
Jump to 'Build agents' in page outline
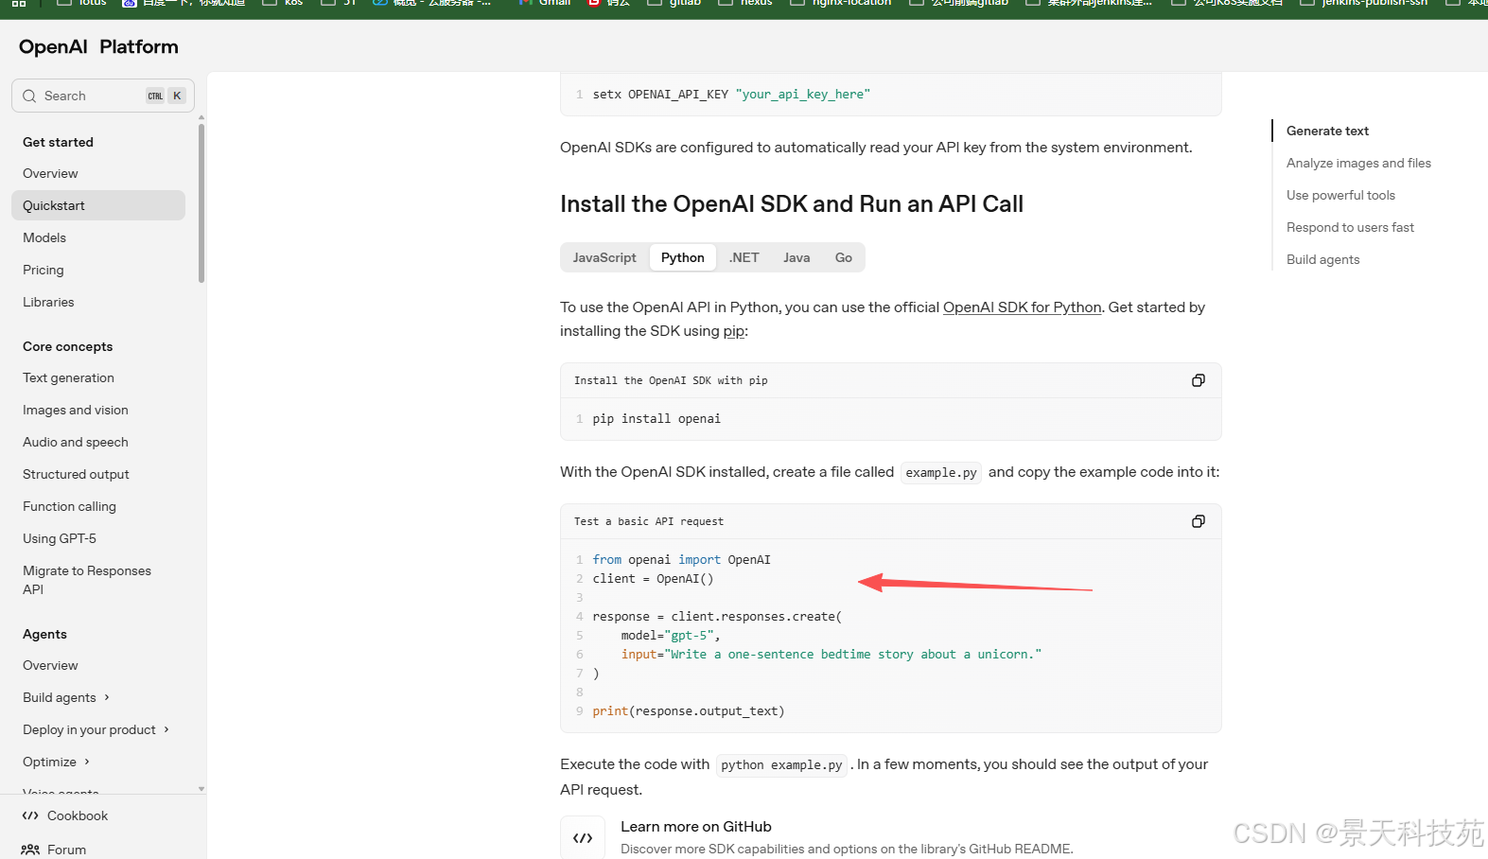(x=1322, y=259)
